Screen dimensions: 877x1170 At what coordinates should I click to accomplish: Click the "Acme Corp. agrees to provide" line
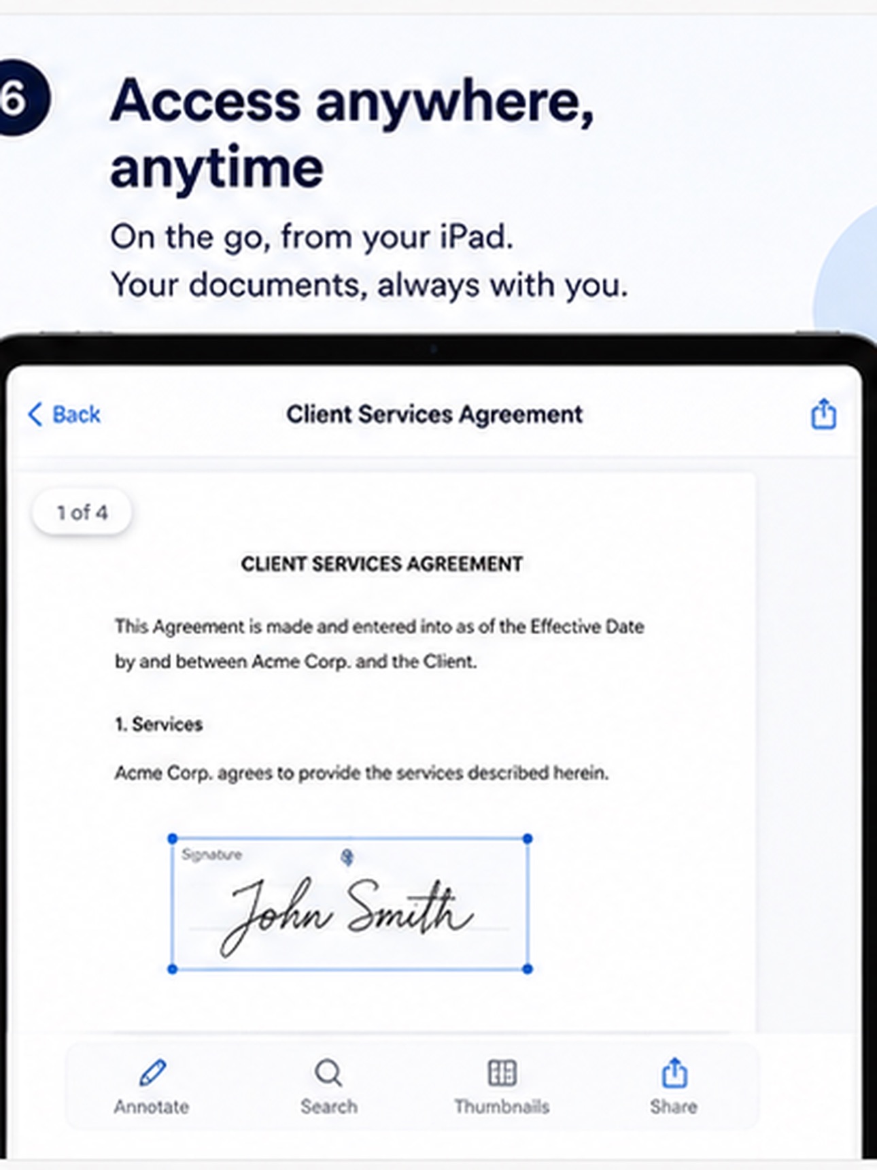click(362, 773)
